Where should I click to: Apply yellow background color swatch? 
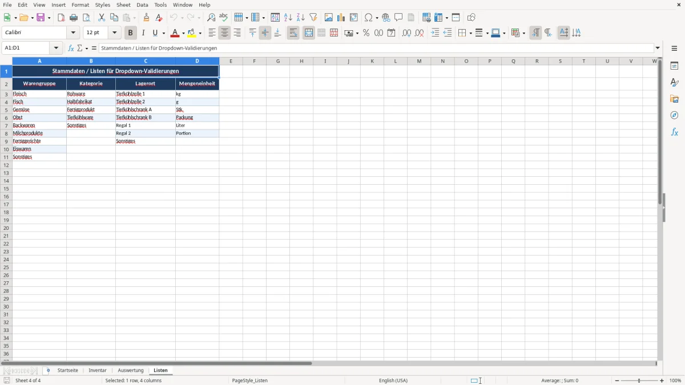[x=192, y=33]
